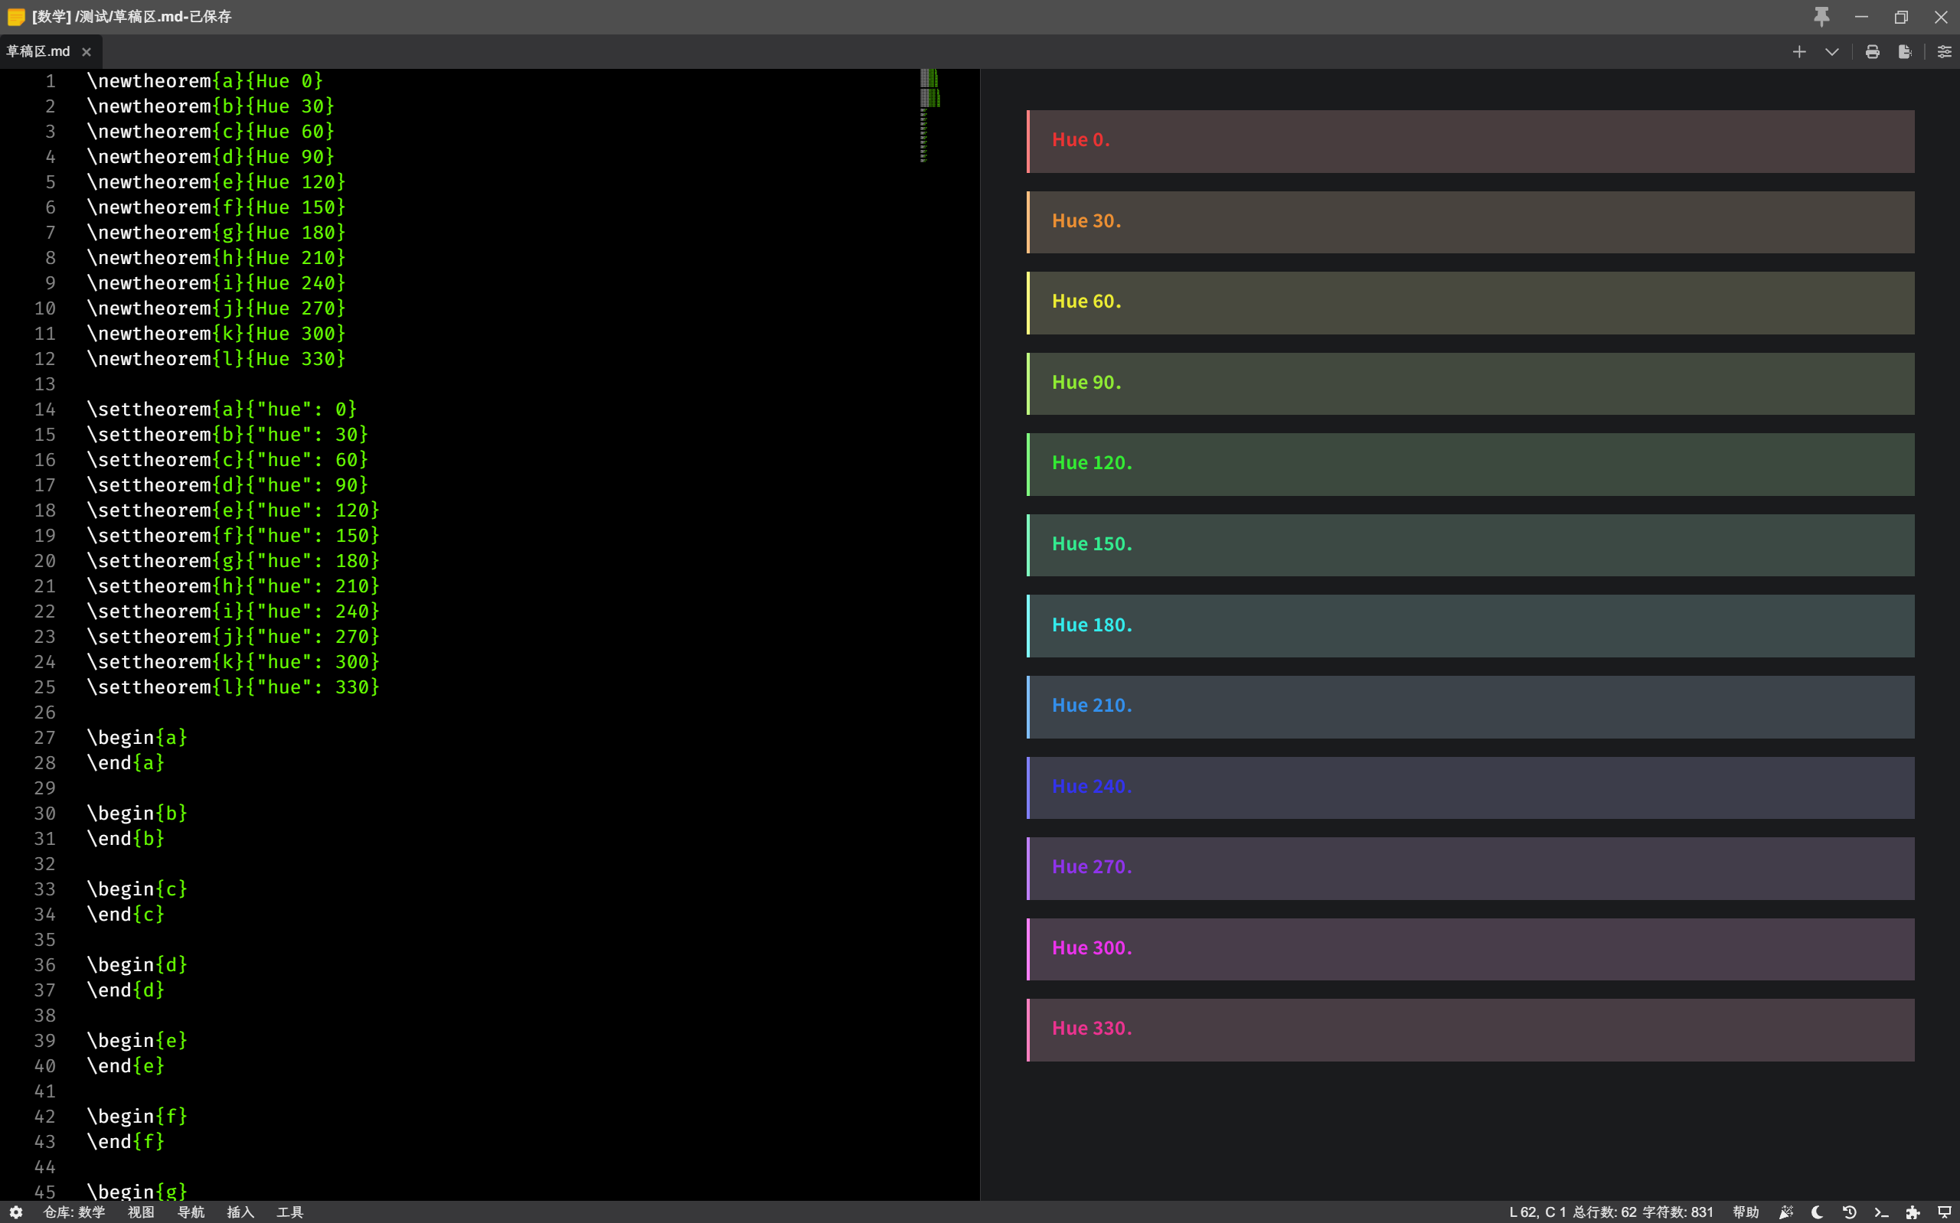Click the party popper icon in status bar
This screenshot has height=1223, width=1960.
pos(1786,1212)
